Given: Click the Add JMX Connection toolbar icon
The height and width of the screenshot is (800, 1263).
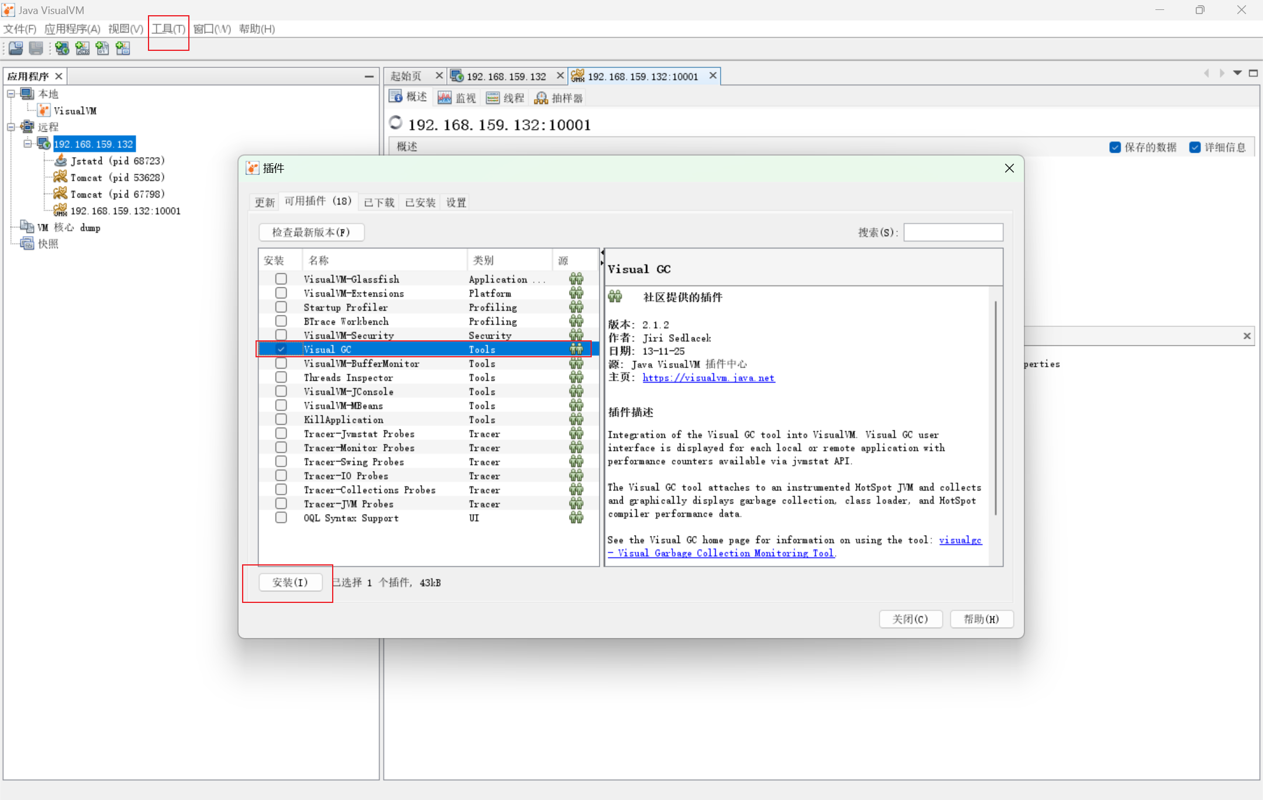Looking at the screenshot, I should click(x=82, y=49).
